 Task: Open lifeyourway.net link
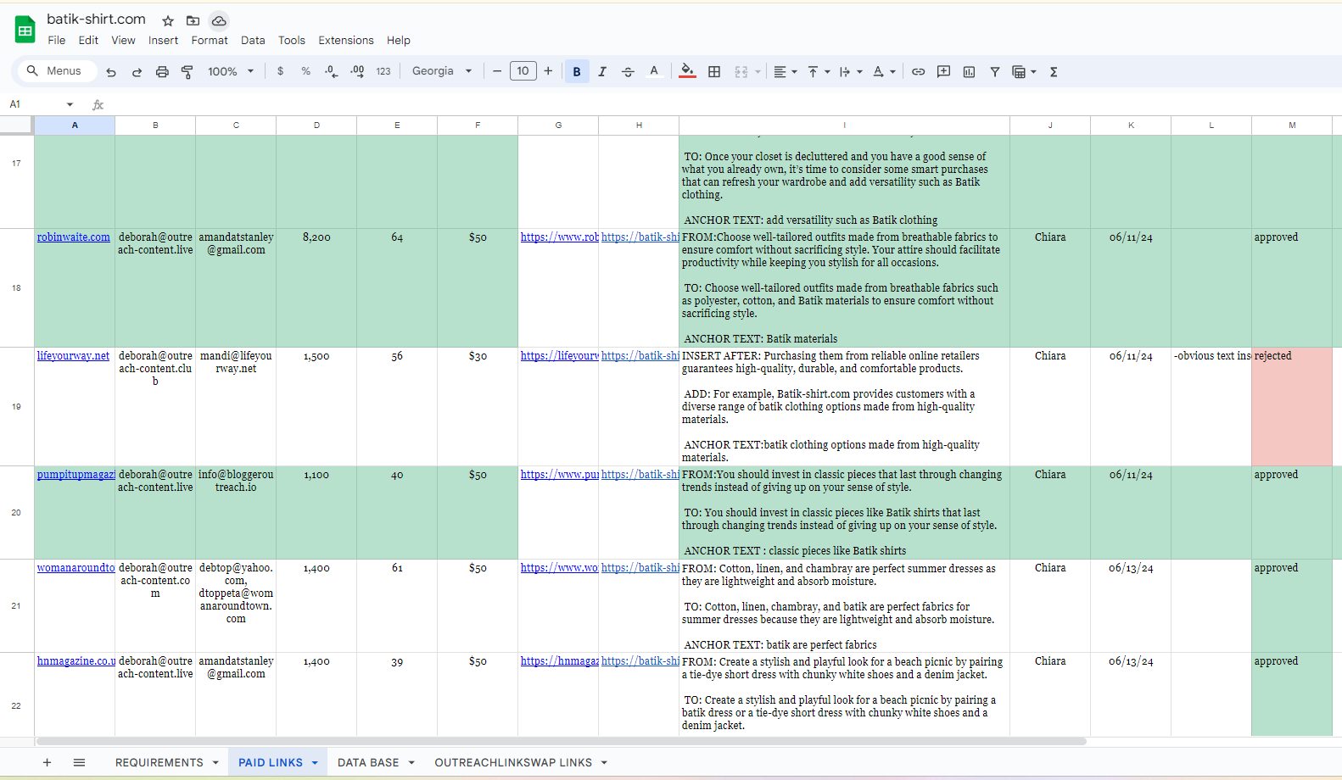[x=73, y=356]
